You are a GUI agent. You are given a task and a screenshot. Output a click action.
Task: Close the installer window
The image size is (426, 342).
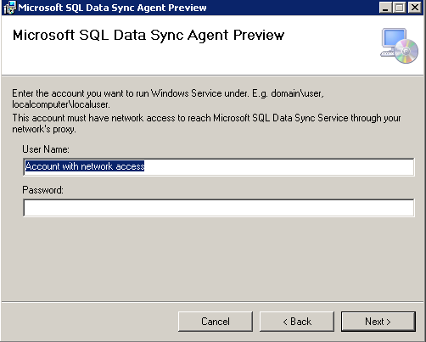pos(414,8)
